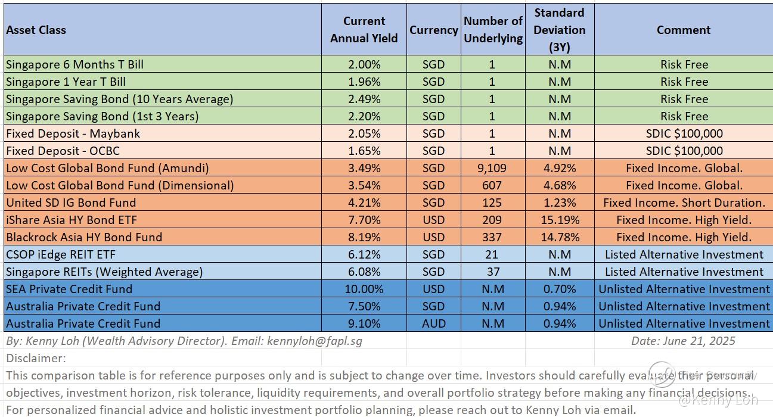Click the Singapore 6 Months T Bill cell
This screenshot has width=773, height=417.
pos(75,64)
